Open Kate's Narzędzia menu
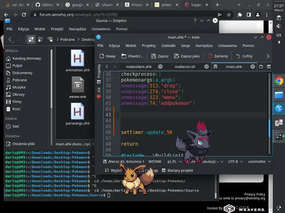 (204, 46)
